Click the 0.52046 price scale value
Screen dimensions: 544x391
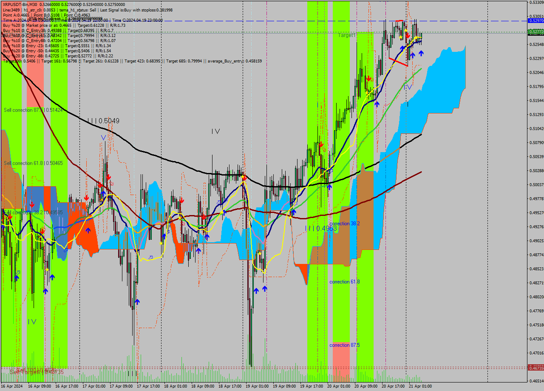pyautogui.click(x=536, y=72)
